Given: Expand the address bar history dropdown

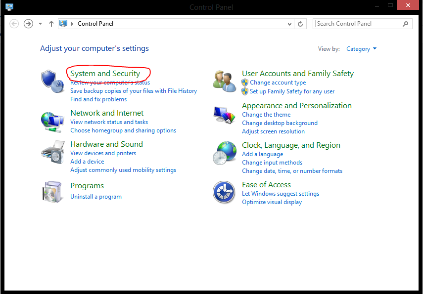Looking at the screenshot, I should point(289,24).
